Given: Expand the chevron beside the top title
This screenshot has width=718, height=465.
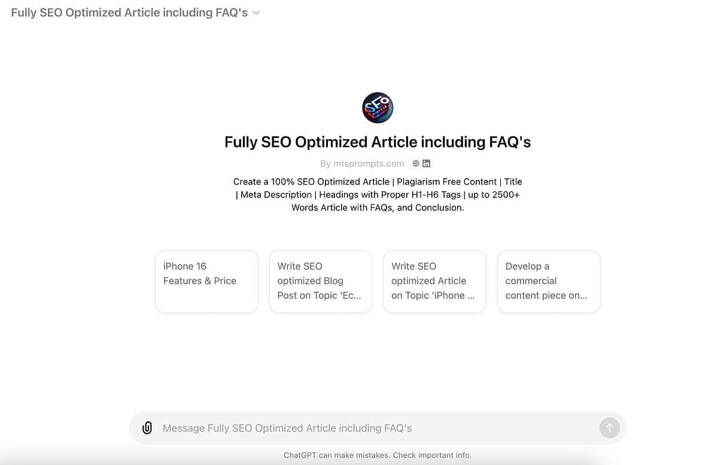Looking at the screenshot, I should coord(257,13).
